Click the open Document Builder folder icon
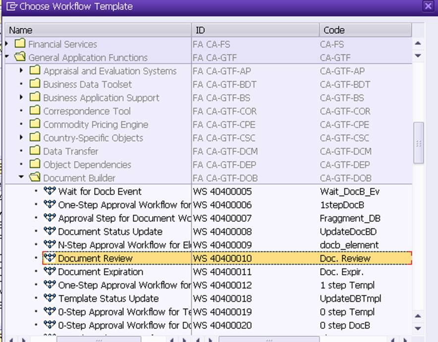This screenshot has width=438, height=342. [35, 177]
